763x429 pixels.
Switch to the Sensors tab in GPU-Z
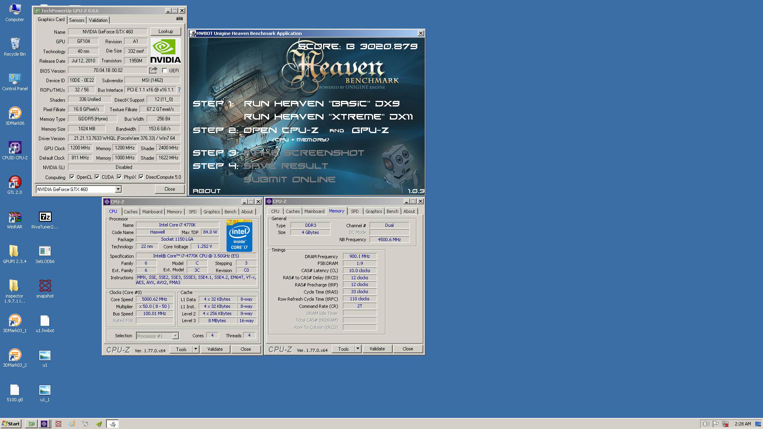click(77, 20)
